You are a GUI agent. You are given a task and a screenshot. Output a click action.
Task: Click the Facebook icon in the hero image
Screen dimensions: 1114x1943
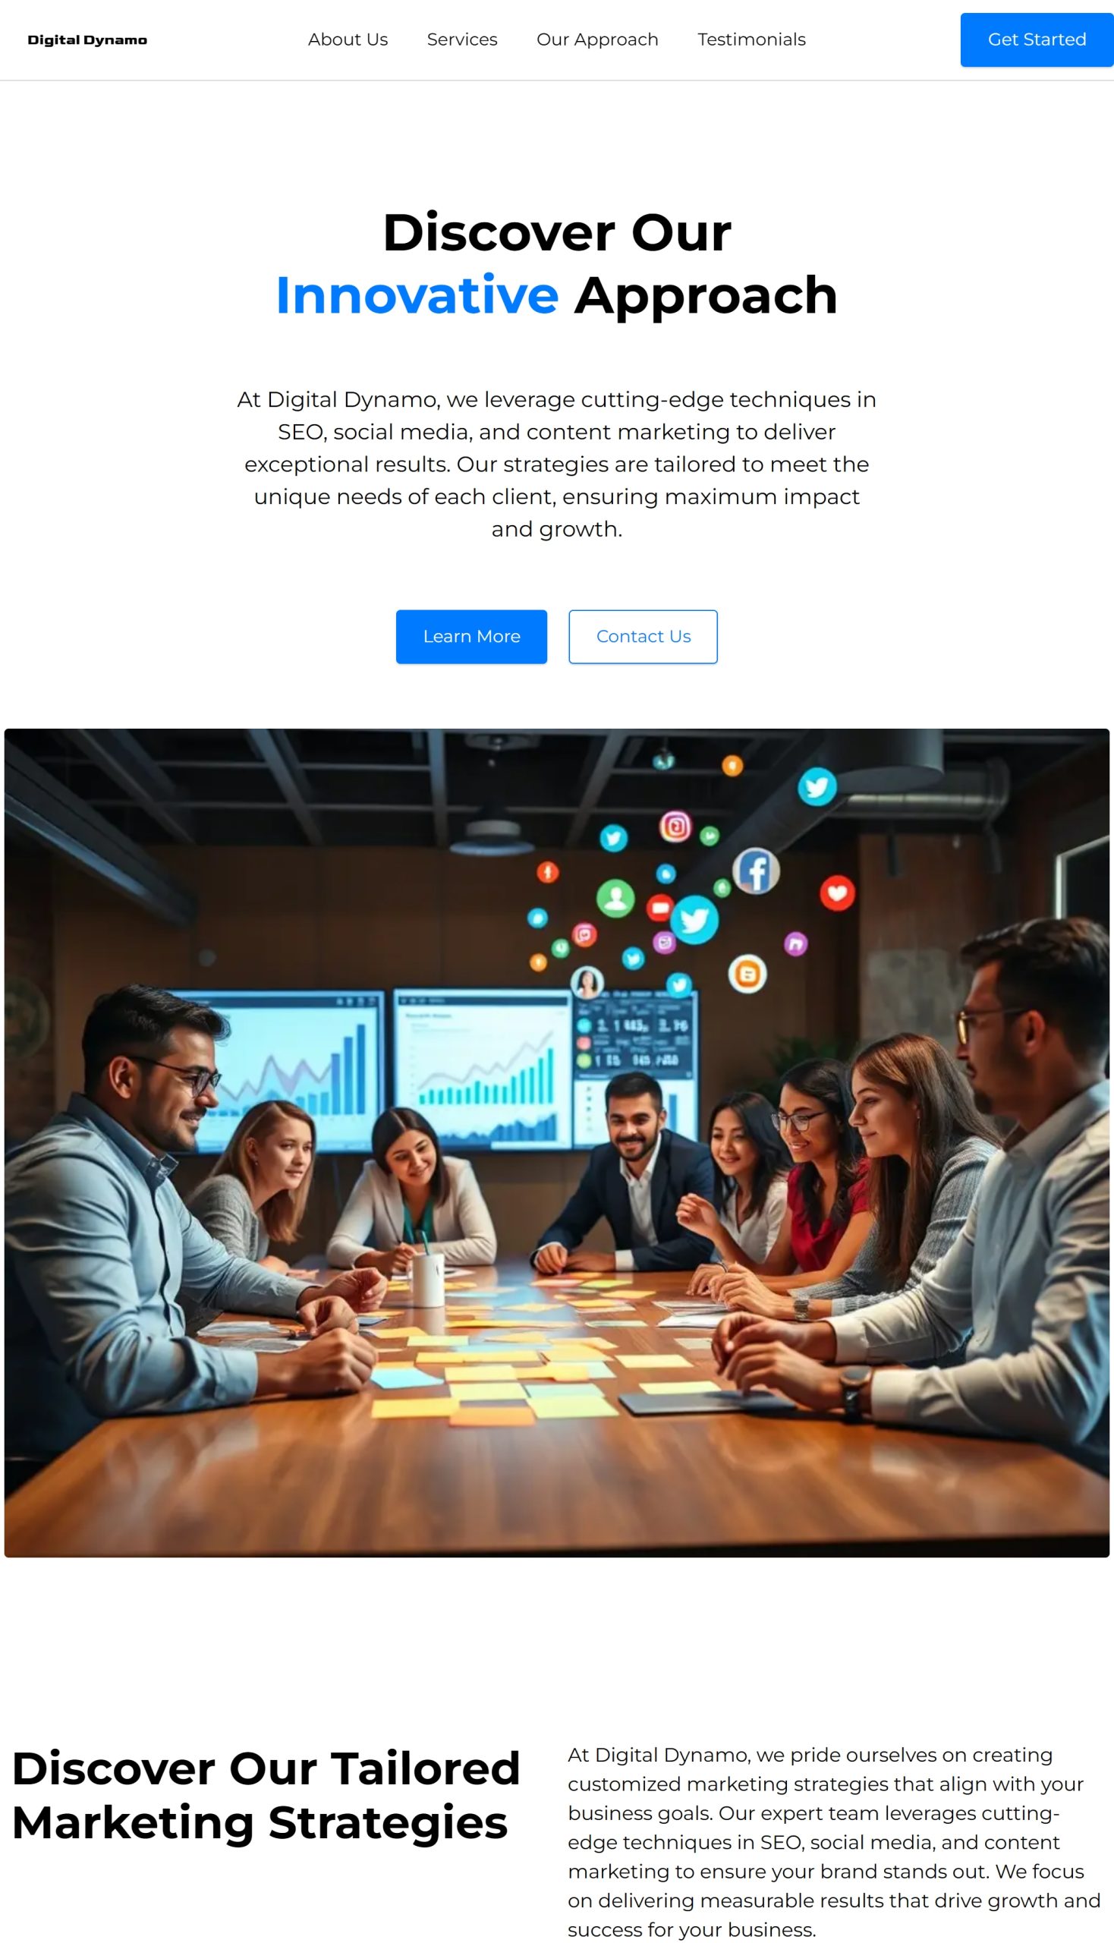(756, 870)
